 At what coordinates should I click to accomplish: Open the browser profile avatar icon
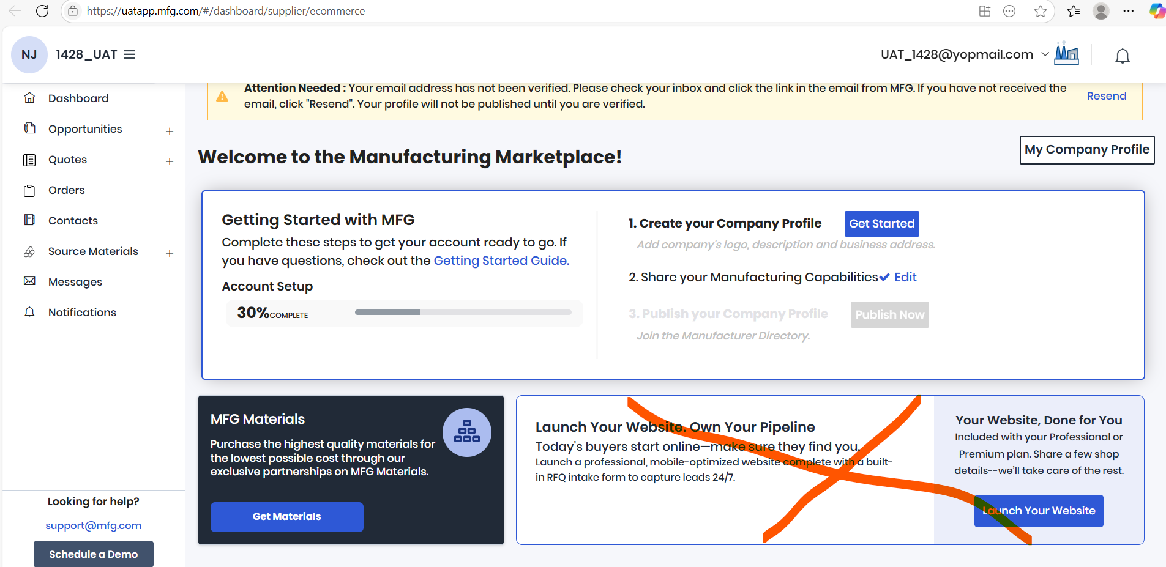(1101, 11)
